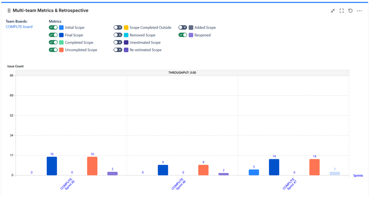Viewport: 370px width, 197px height.
Task: Enable the Added Scope toggle
Action: click(x=183, y=27)
